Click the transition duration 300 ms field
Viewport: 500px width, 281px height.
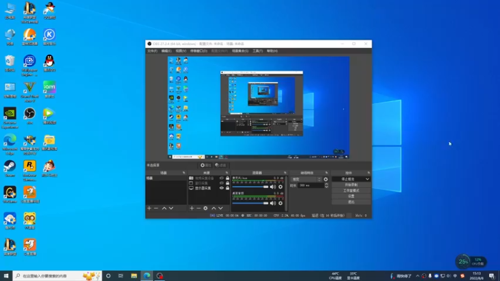(311, 185)
